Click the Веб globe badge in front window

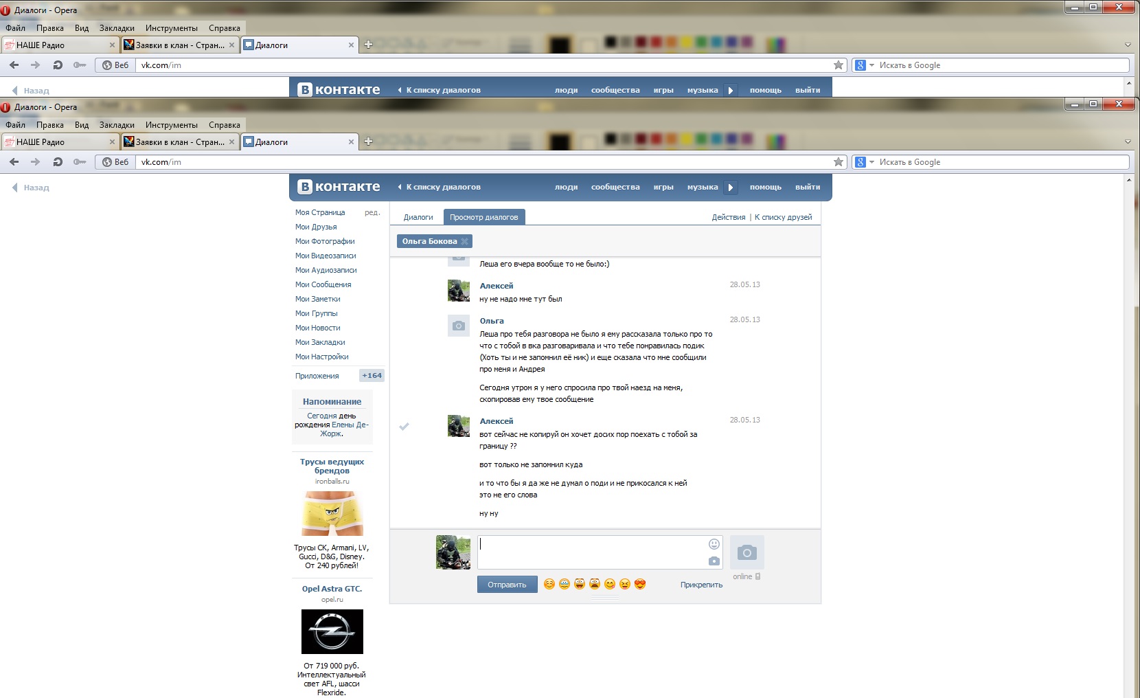click(115, 162)
